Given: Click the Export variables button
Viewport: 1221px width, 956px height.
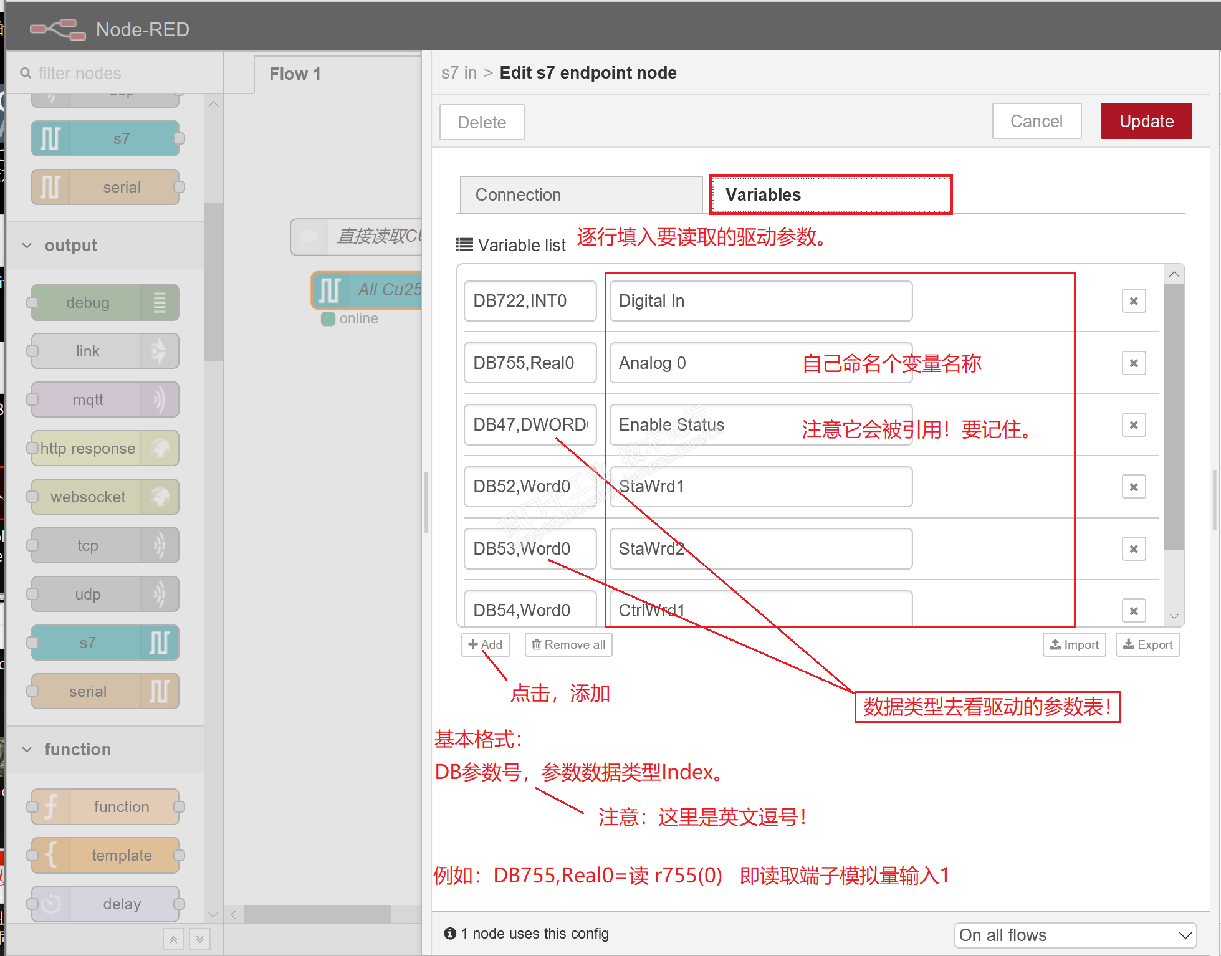Looking at the screenshot, I should click(1147, 644).
